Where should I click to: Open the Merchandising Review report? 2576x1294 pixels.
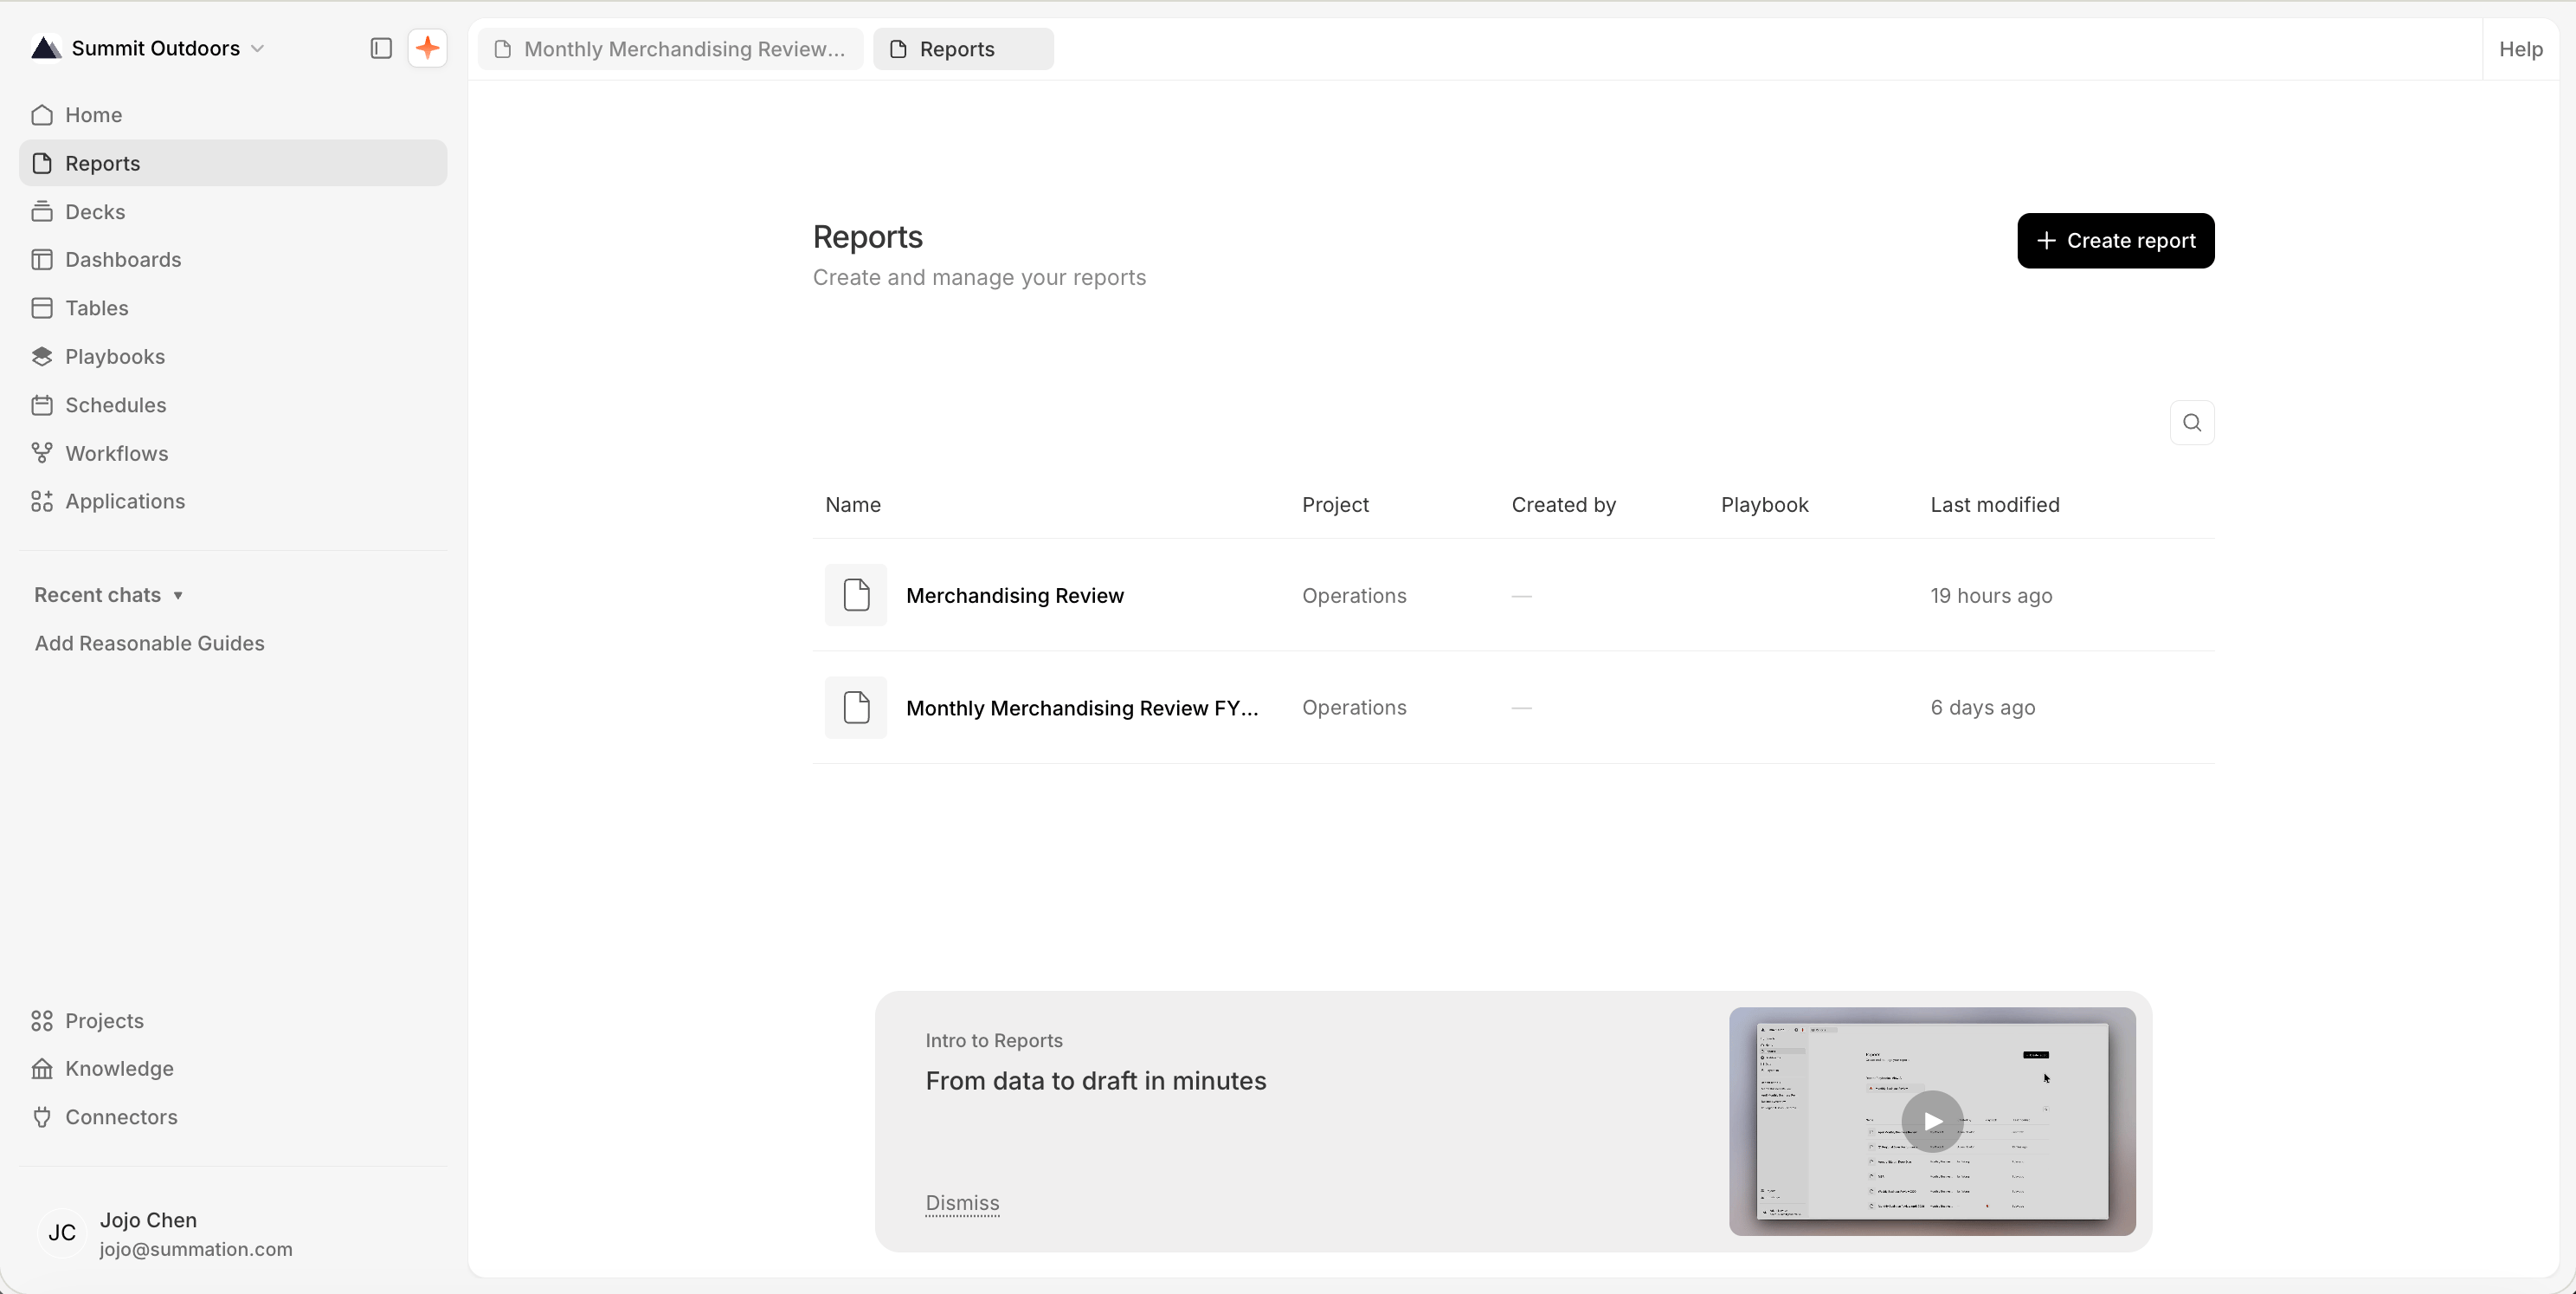(x=1014, y=595)
